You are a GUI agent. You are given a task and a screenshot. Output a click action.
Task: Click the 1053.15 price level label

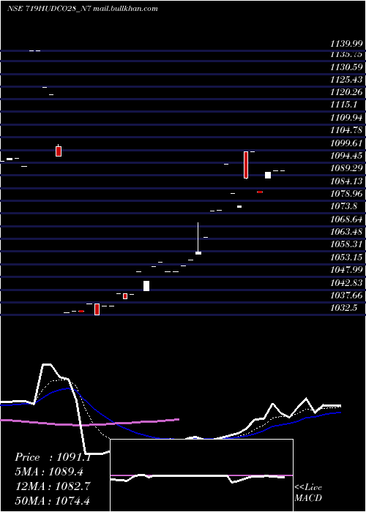(x=346, y=257)
